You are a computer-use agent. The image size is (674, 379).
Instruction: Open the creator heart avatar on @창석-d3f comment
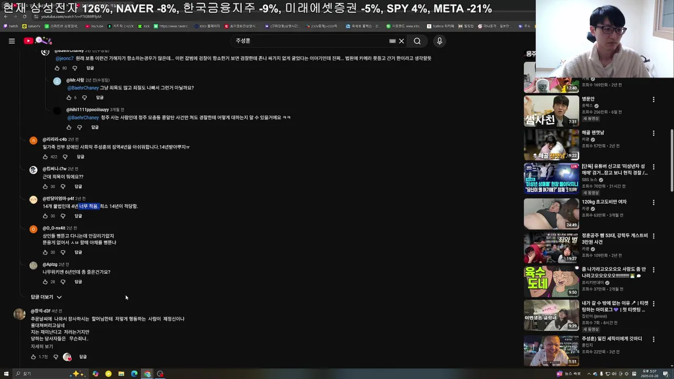point(67,357)
